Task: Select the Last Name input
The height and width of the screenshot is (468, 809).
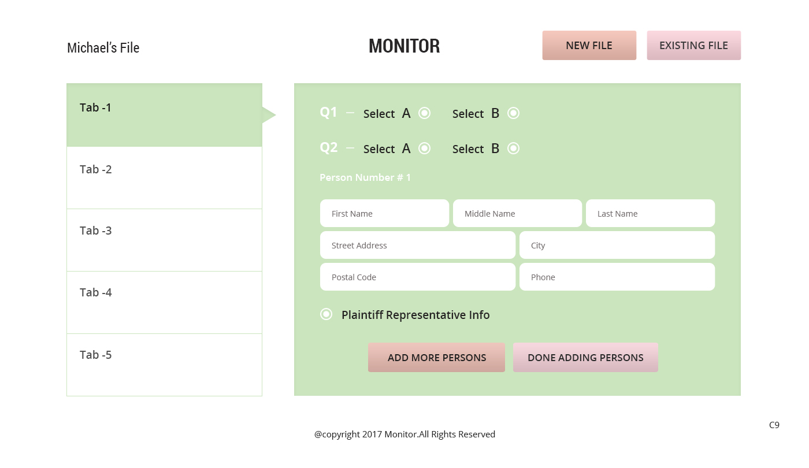Action: (x=650, y=214)
